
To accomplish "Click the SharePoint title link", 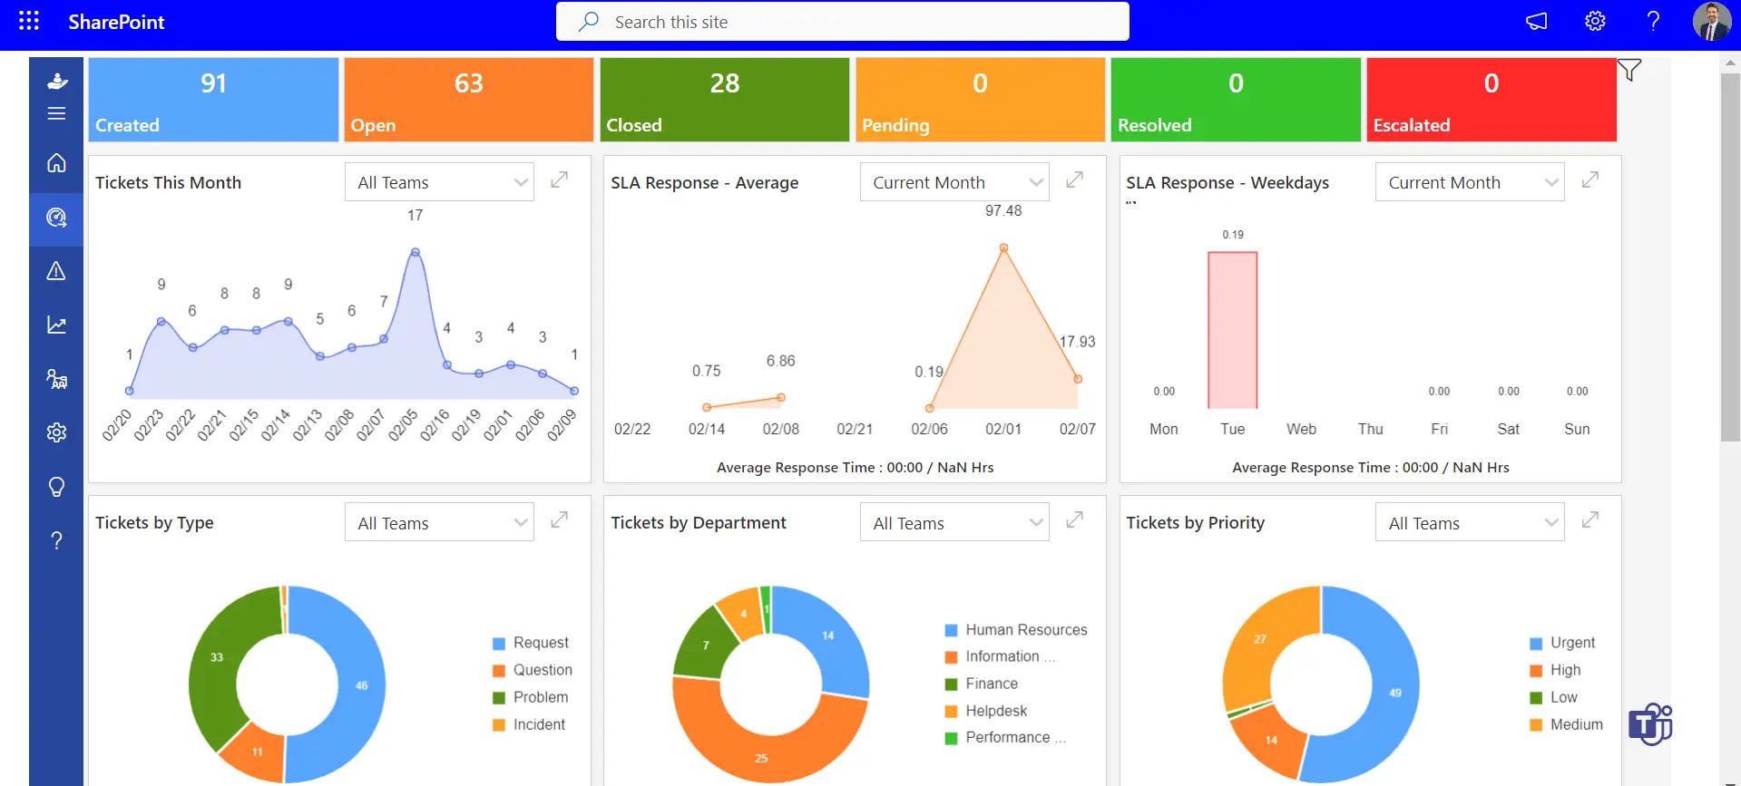I will pos(116,22).
